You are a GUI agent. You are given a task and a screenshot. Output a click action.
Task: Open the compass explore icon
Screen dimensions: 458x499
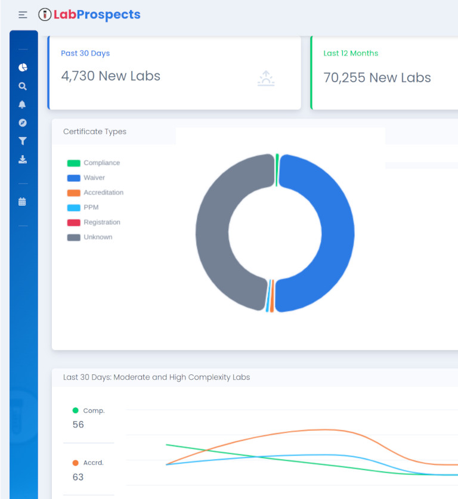pos(23,123)
